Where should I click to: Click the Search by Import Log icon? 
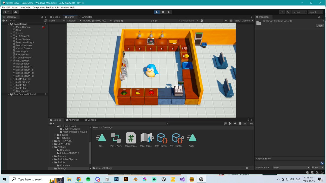[240, 124]
